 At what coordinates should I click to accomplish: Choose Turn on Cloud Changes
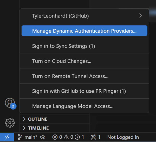[61, 61]
